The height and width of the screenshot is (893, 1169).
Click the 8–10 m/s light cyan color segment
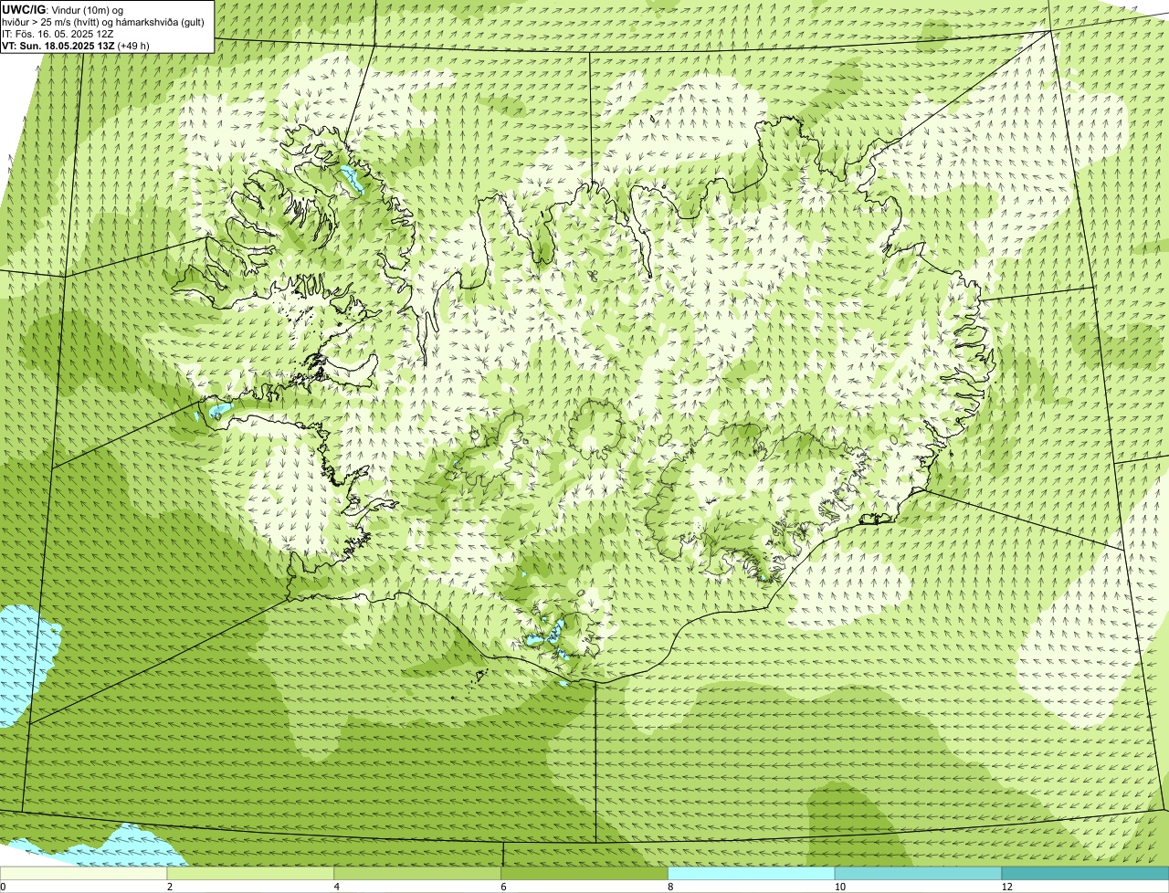(x=753, y=873)
